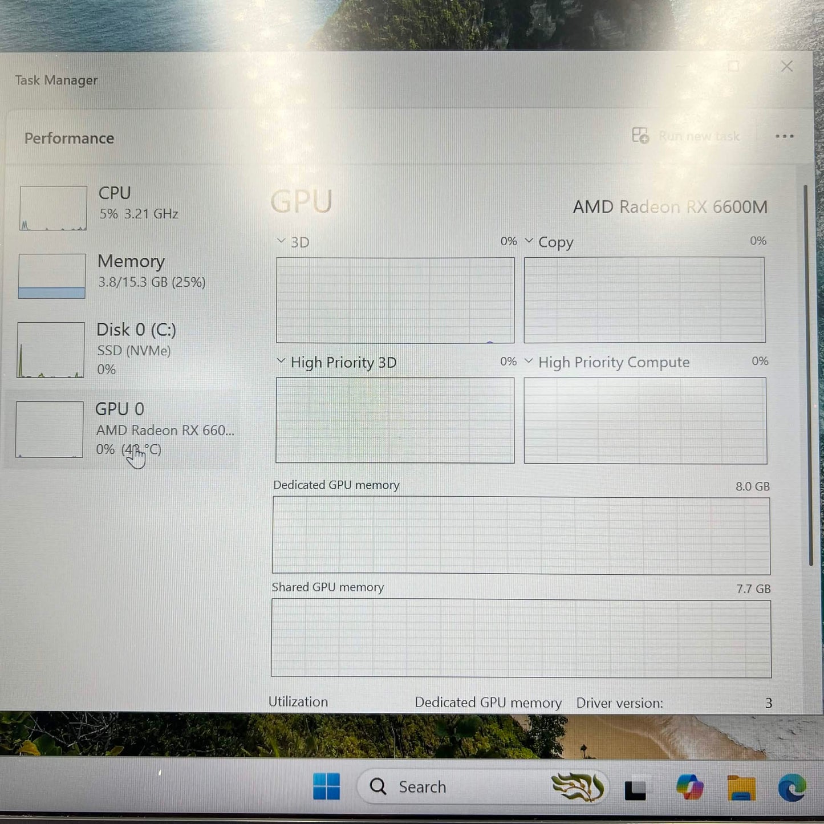Click the 3.8/15.3 GB (25%) memory text
This screenshot has width=824, height=824.
pyautogui.click(x=152, y=282)
